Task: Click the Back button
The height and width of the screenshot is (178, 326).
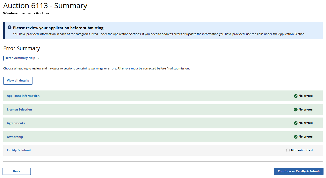Action: pos(17,171)
